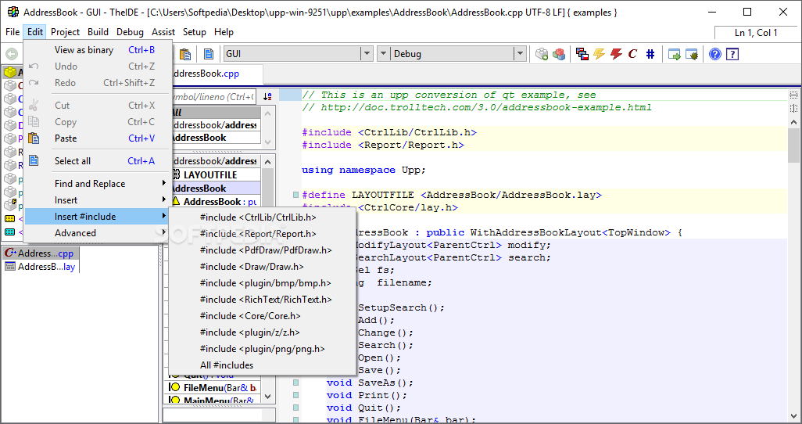Click the boxed question mark icon
Image resolution: width=802 pixels, height=424 pixels.
click(x=732, y=54)
